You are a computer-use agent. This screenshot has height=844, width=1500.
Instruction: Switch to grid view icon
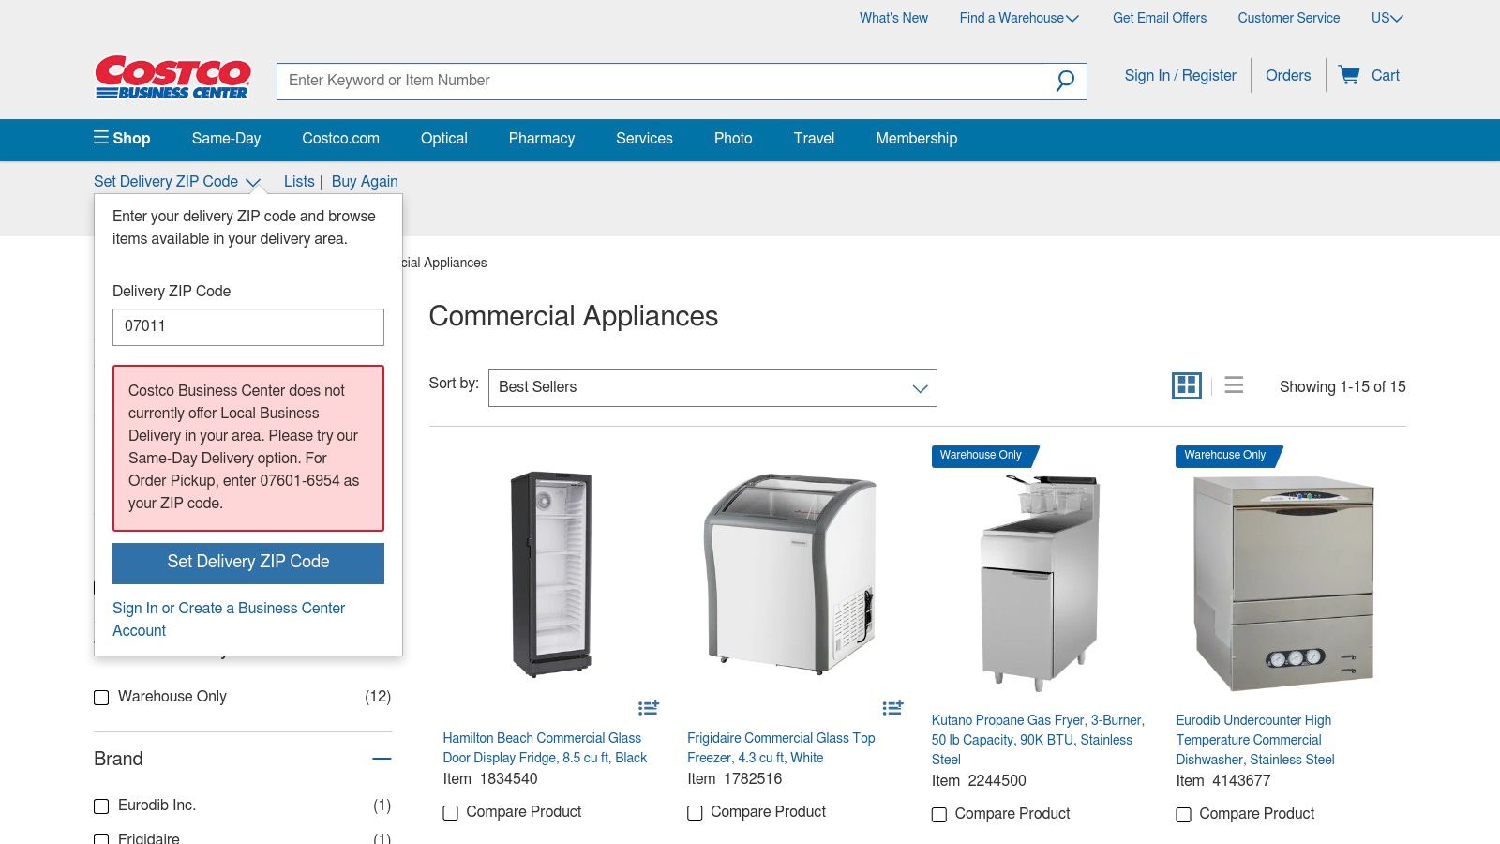[x=1187, y=385]
